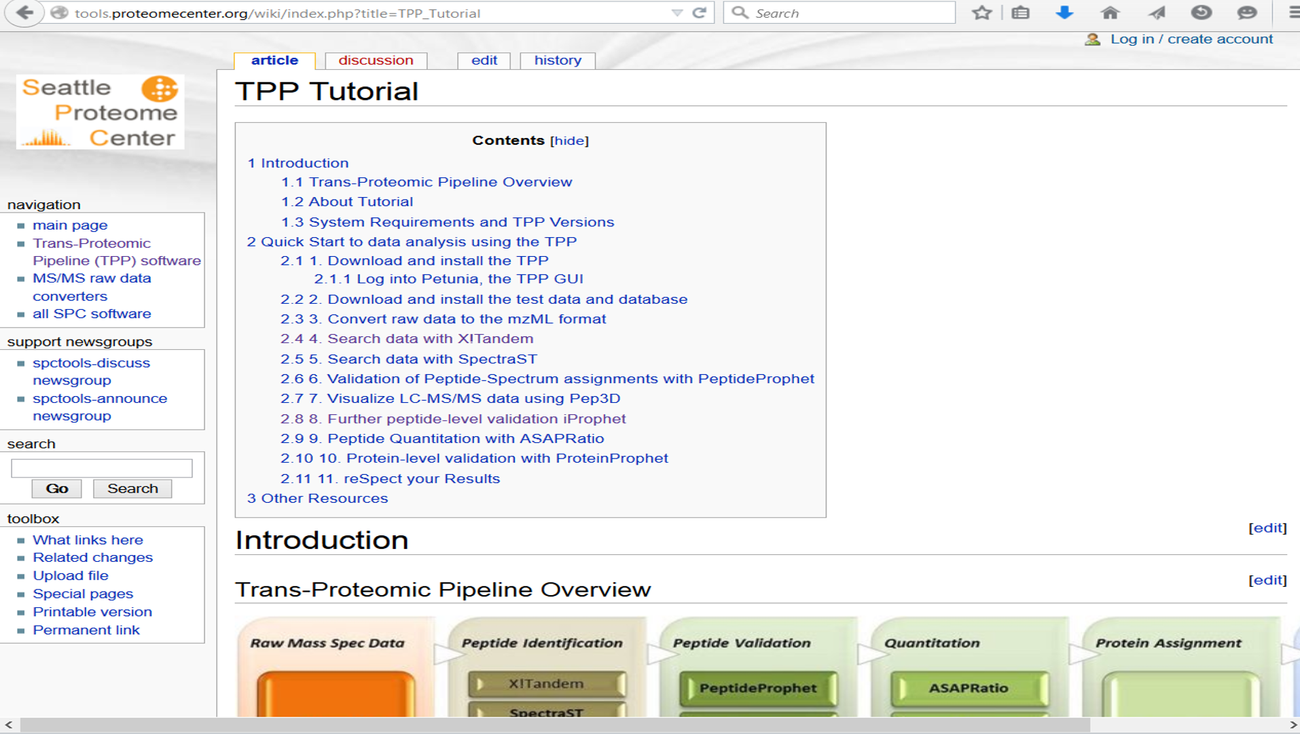The width and height of the screenshot is (1300, 735).
Task: Reload the page with the refresh icon
Action: (699, 13)
